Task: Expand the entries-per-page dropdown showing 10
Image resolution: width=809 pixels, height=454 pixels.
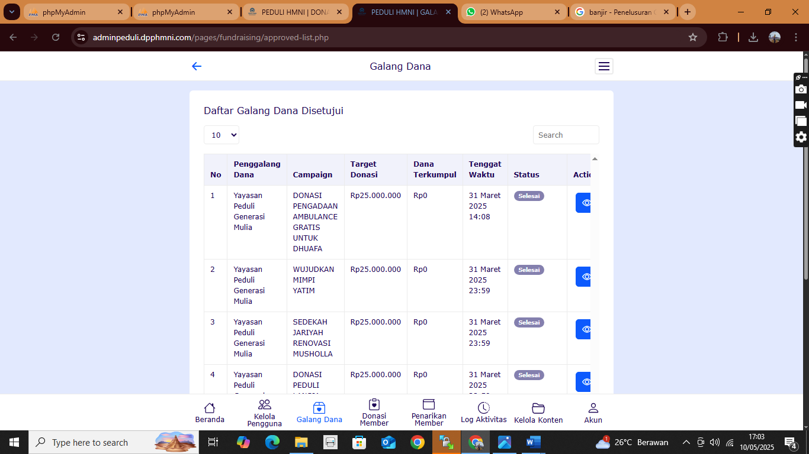Action: [x=221, y=135]
